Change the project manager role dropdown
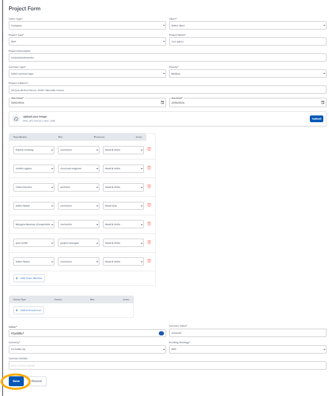 [x=78, y=242]
